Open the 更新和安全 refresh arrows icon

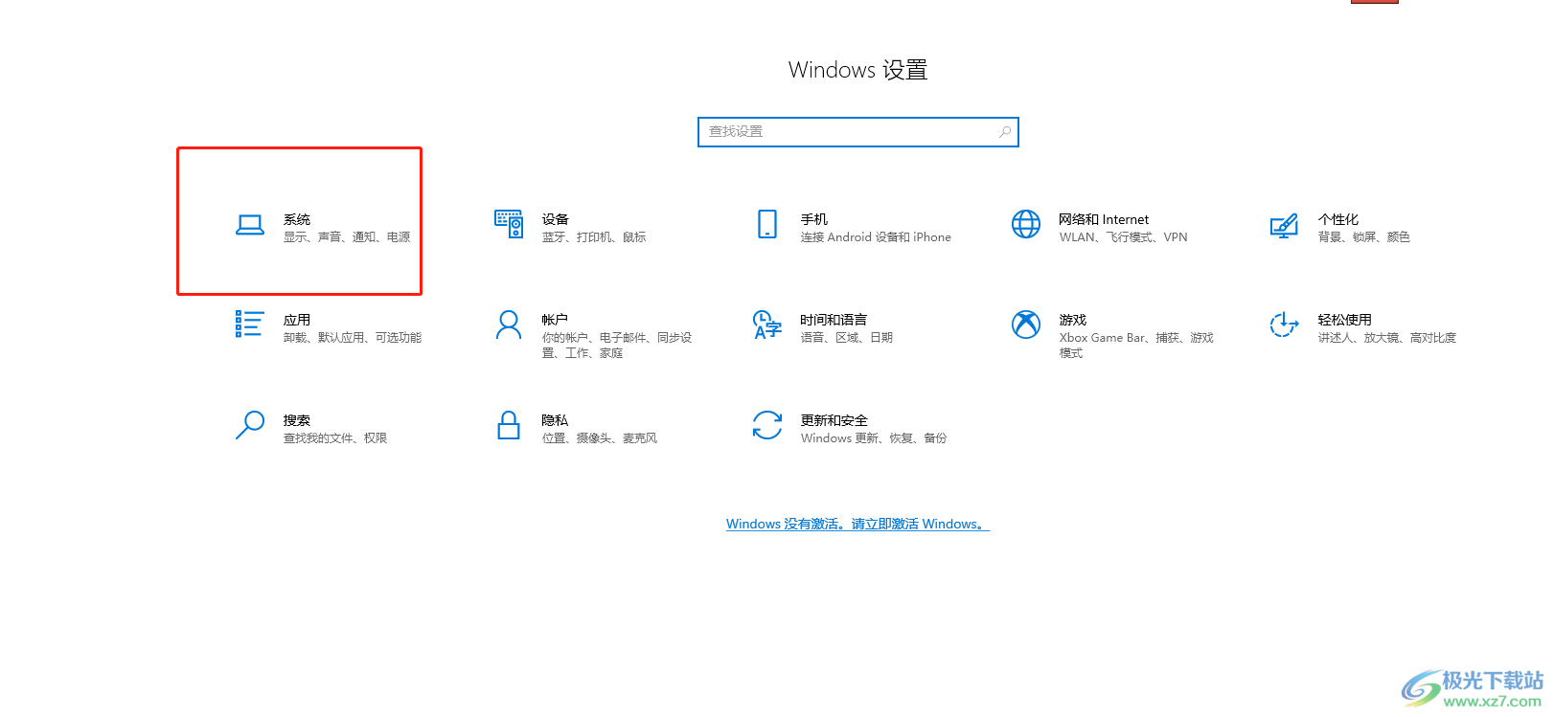(767, 425)
